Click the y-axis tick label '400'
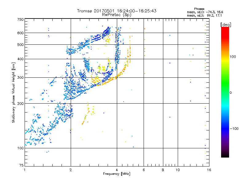This screenshot has height=185, width=246. click(20, 59)
